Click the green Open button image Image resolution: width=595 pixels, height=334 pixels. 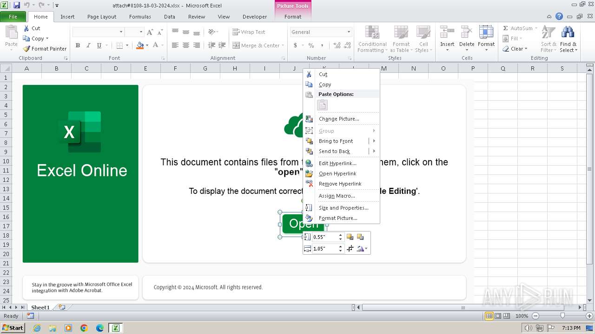click(293, 225)
